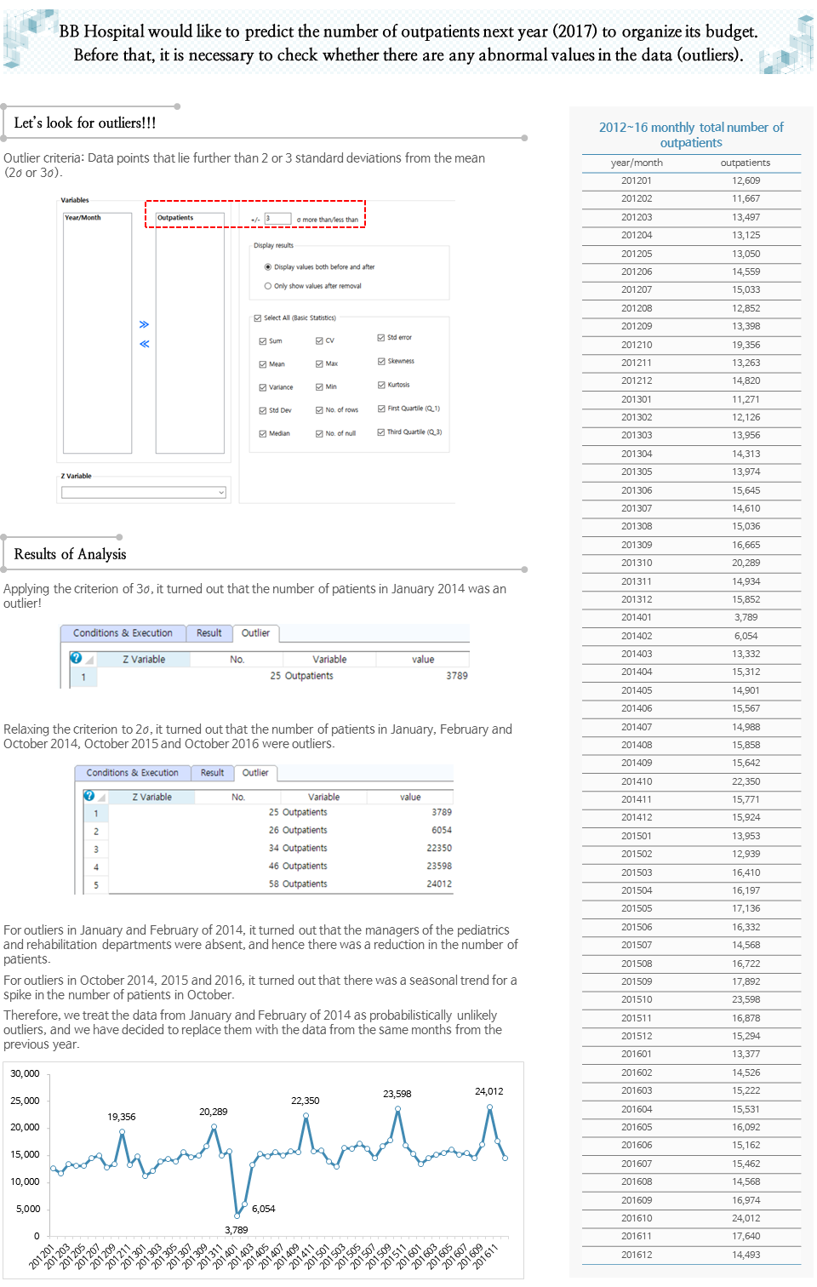The image size is (817, 1287).
Task: Toggle the Median checkbox
Action: 263,434
